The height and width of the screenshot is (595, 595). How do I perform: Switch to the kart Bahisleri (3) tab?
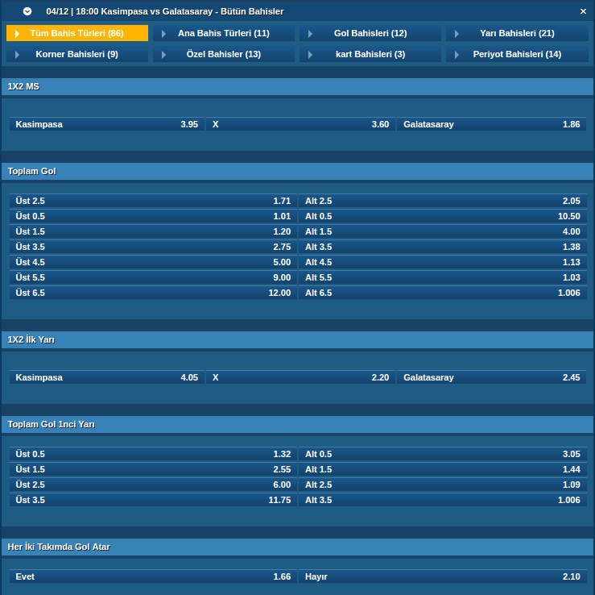pyautogui.click(x=370, y=54)
